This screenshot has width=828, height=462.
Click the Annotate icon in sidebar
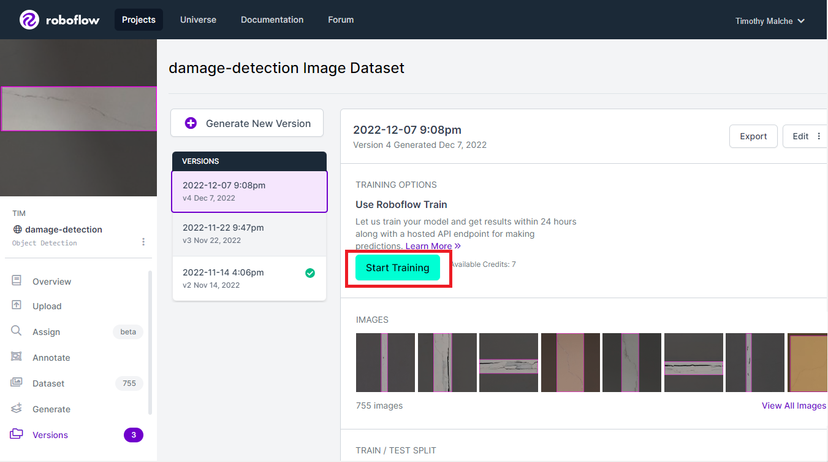(17, 356)
